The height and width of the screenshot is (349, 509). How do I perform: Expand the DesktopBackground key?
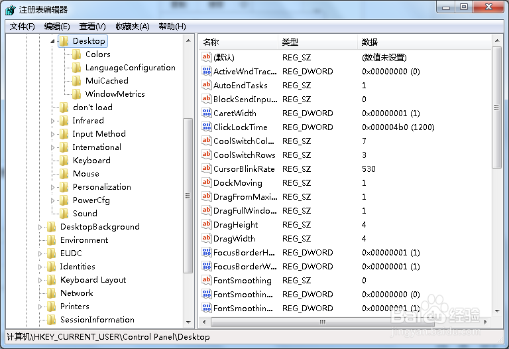pyautogui.click(x=40, y=227)
